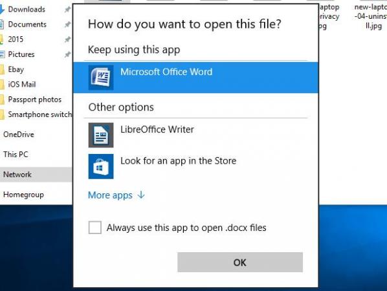Enable Always use this app for .docx
Screen dimensions: 387x291
point(94,228)
